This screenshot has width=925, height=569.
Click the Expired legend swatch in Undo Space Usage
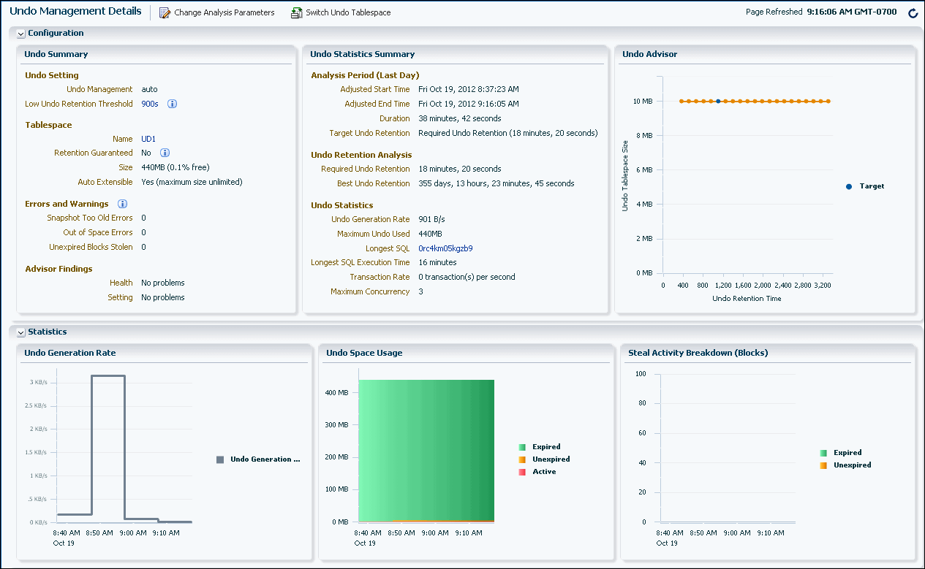[x=522, y=447]
